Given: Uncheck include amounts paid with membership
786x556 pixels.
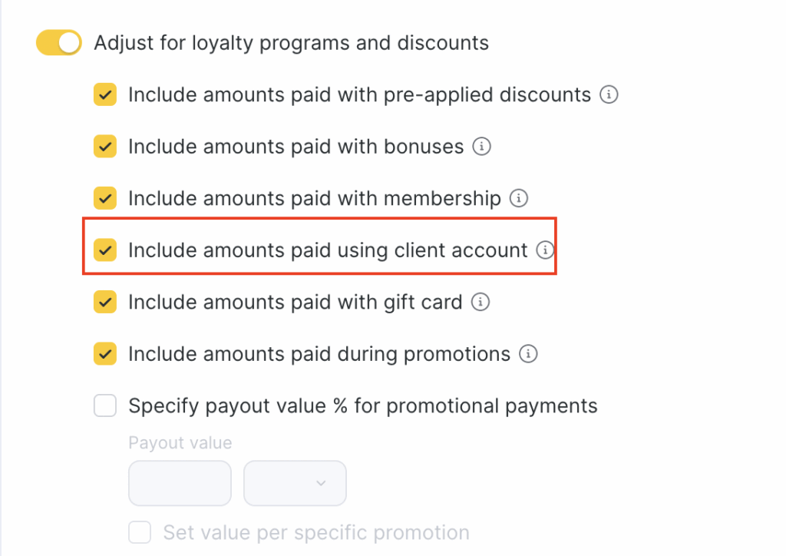Looking at the screenshot, I should coord(105,199).
